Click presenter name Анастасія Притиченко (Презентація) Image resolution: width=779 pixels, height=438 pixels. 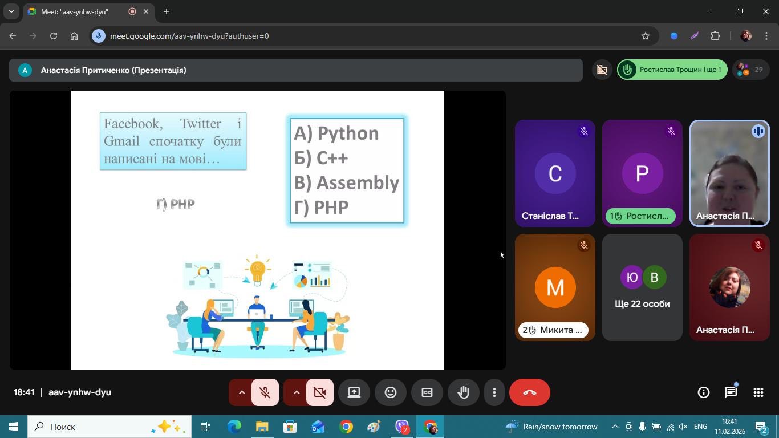pos(113,70)
